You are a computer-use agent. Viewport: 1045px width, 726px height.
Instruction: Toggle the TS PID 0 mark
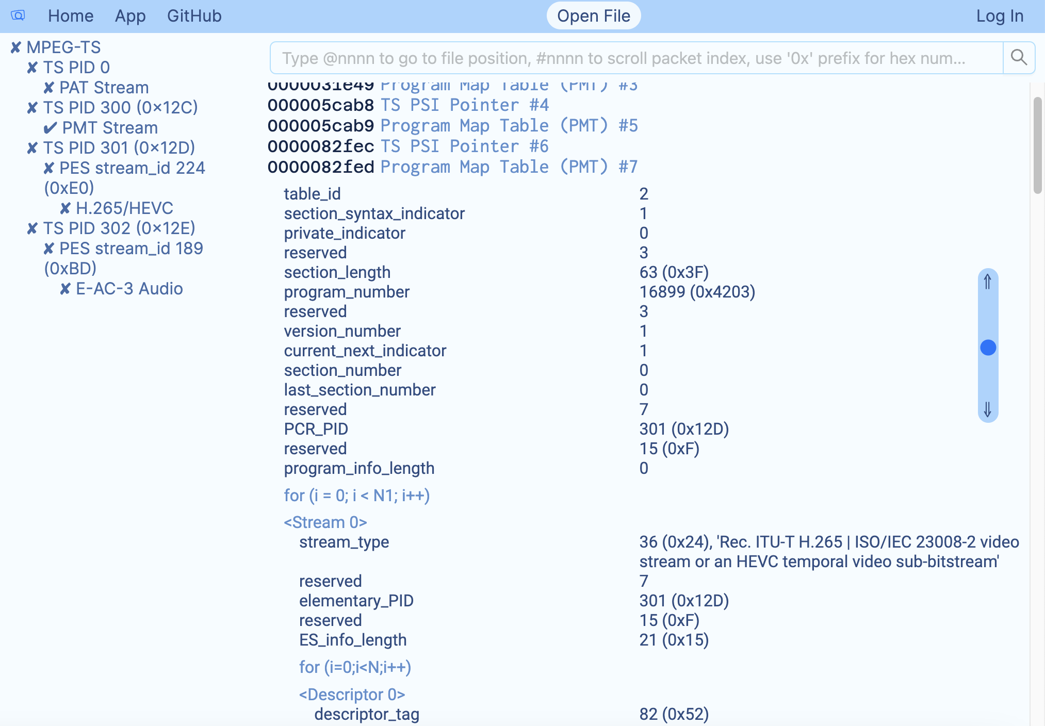pos(32,67)
